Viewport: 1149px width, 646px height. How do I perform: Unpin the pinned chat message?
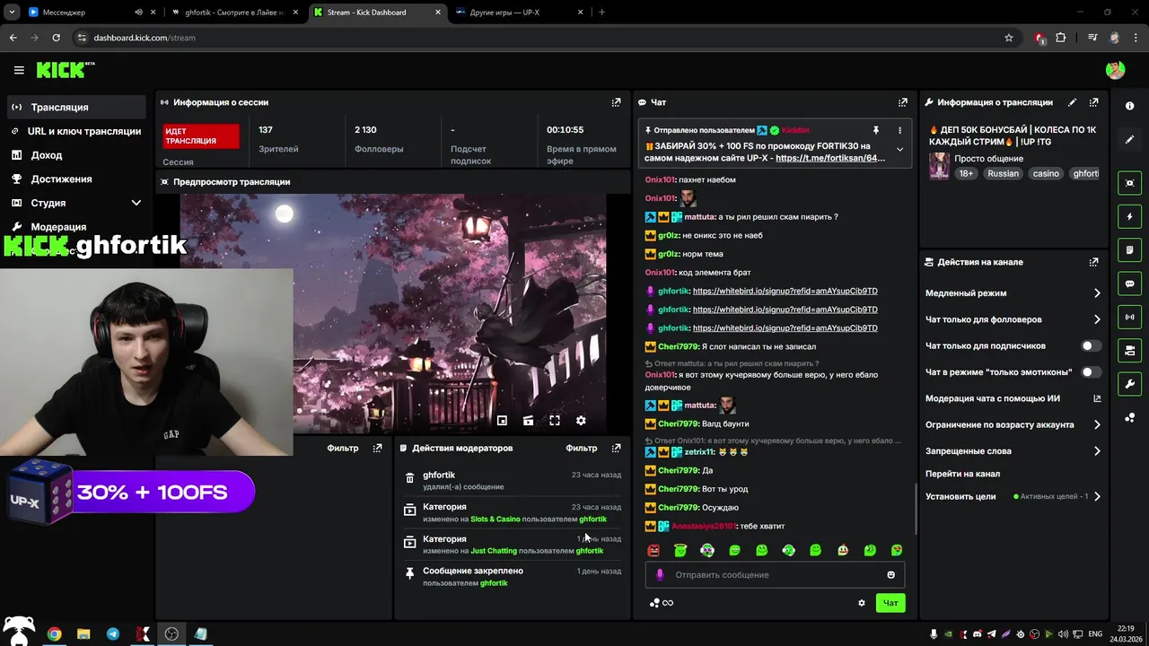pos(876,130)
